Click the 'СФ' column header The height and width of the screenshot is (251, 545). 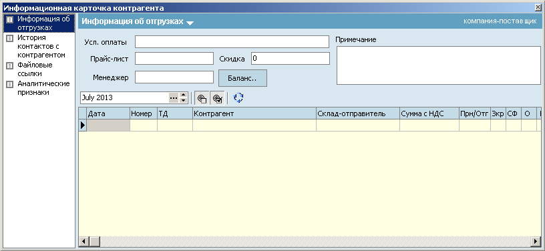(x=514, y=114)
